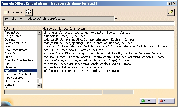Click the formula input field
The image size is (178, 107).
pos(89,23)
